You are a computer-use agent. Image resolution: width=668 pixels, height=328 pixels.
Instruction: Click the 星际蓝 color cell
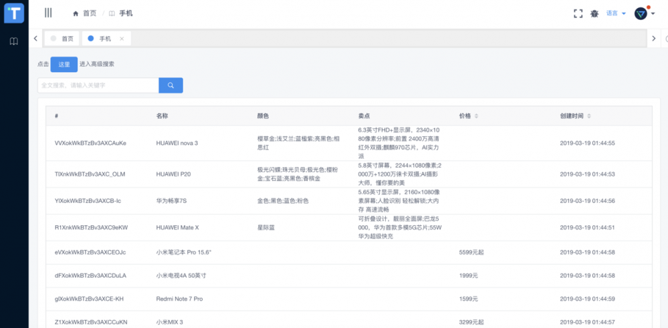pos(266,228)
